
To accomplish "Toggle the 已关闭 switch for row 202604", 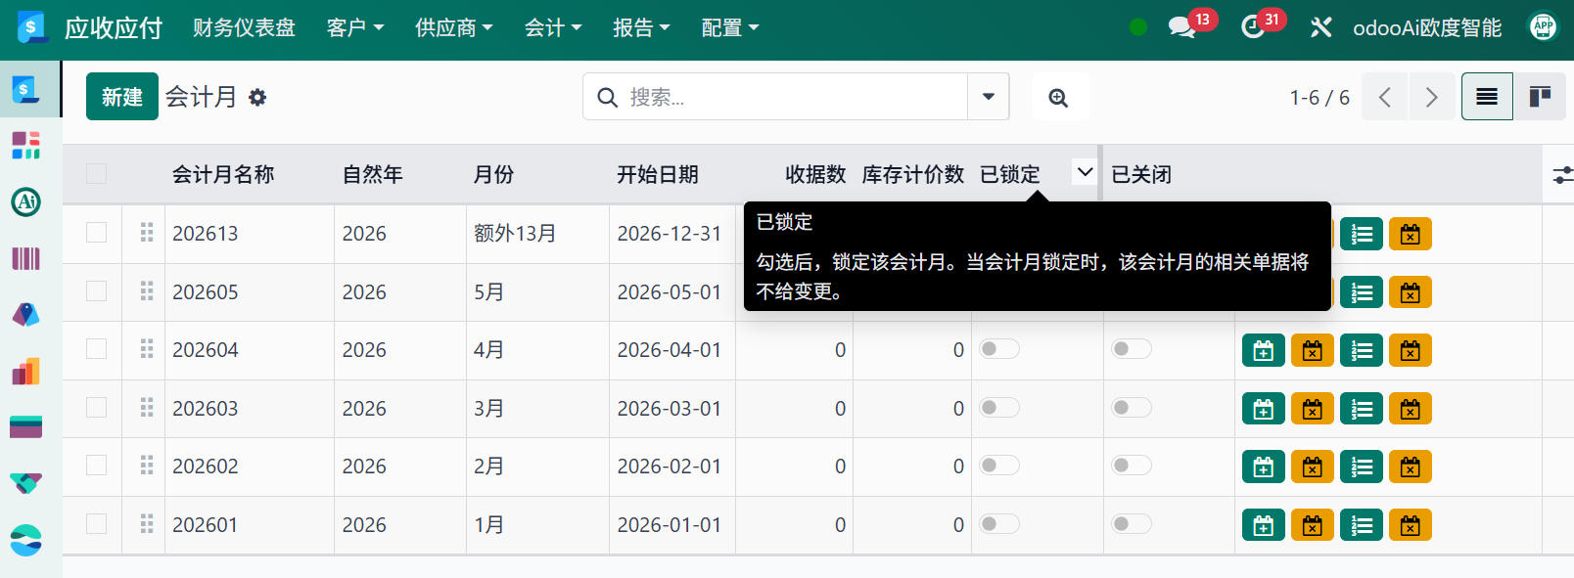I will tap(1132, 349).
